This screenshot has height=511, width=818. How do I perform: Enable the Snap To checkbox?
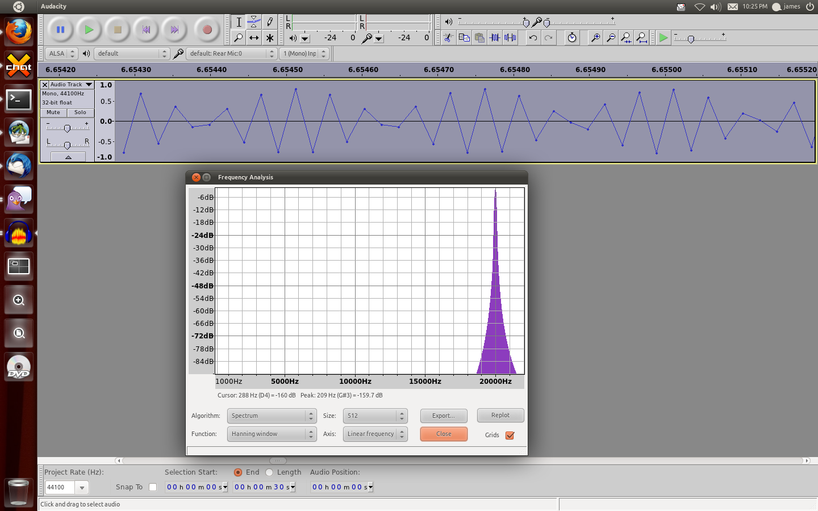click(x=153, y=487)
